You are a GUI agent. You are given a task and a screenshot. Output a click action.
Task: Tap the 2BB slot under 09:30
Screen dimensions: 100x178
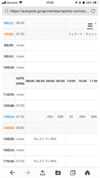tap(60, 117)
